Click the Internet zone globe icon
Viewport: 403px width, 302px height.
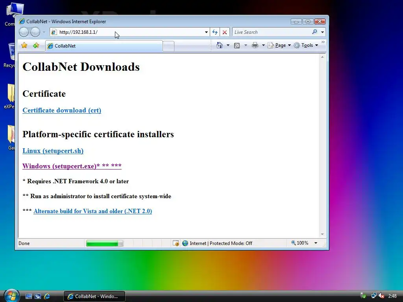click(x=185, y=243)
